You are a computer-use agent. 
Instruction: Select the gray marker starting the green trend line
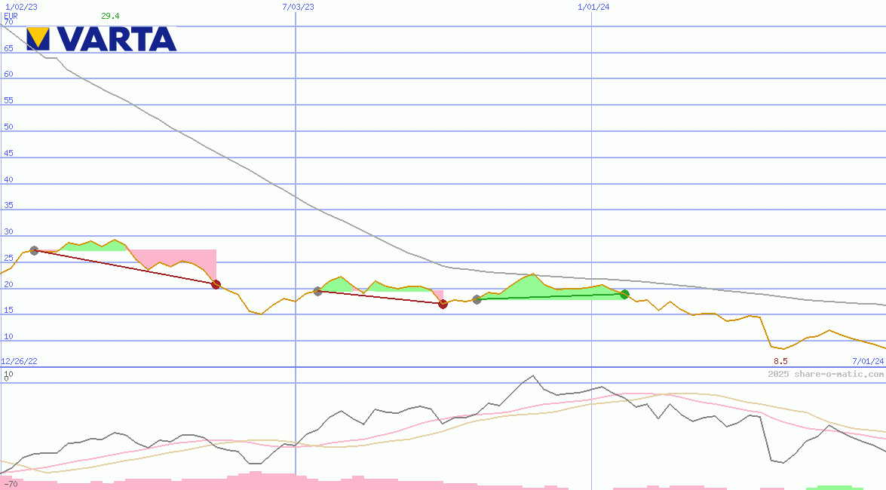click(477, 299)
